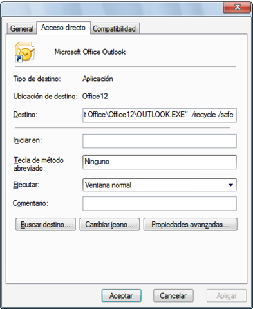Click into the Destino path field
Image resolution: width=253 pixels, height=309 pixels.
coord(160,115)
